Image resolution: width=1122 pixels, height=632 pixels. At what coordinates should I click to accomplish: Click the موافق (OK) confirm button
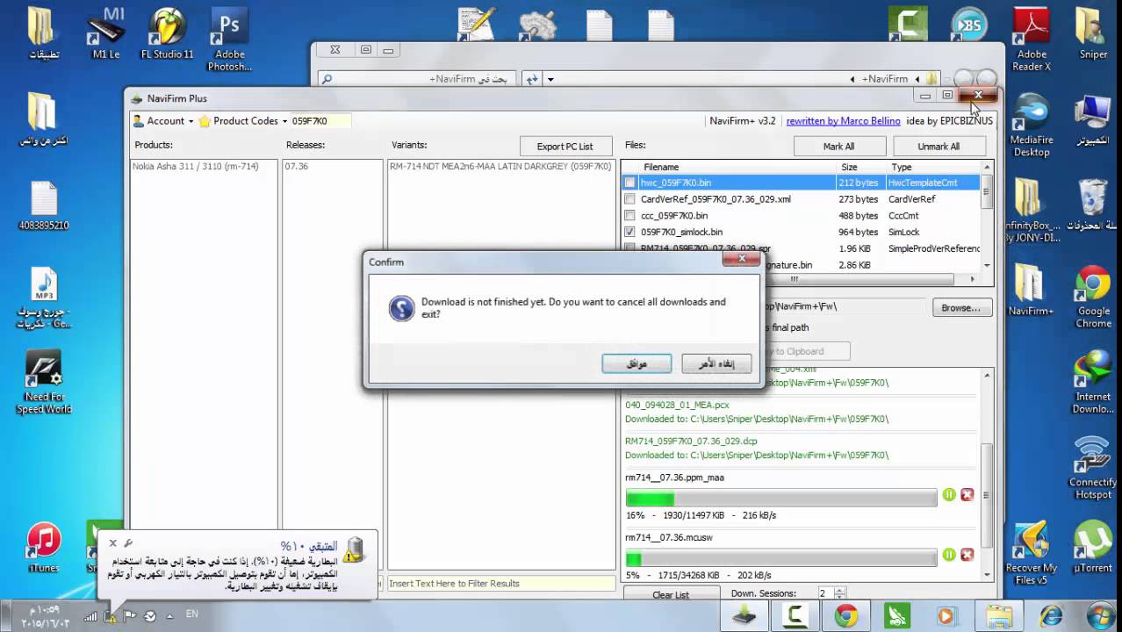[x=637, y=363]
